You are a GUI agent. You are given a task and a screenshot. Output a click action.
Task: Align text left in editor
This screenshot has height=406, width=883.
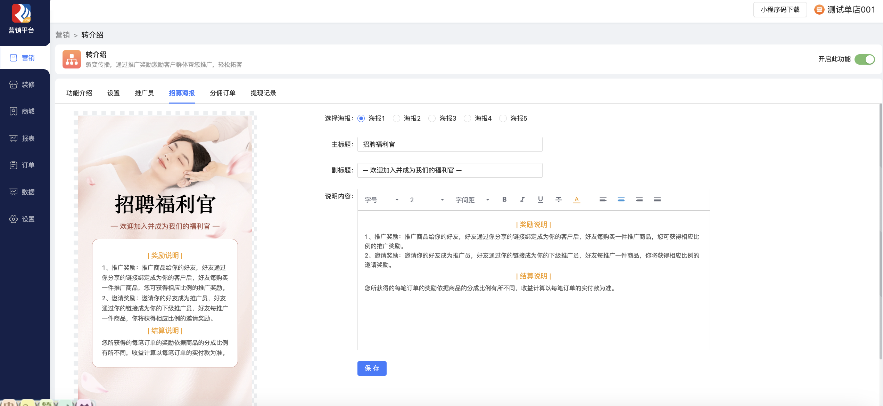[603, 200]
